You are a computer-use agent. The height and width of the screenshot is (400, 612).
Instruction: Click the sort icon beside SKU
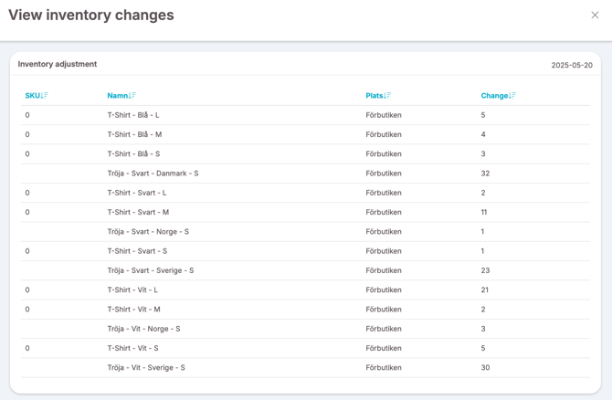tap(44, 96)
